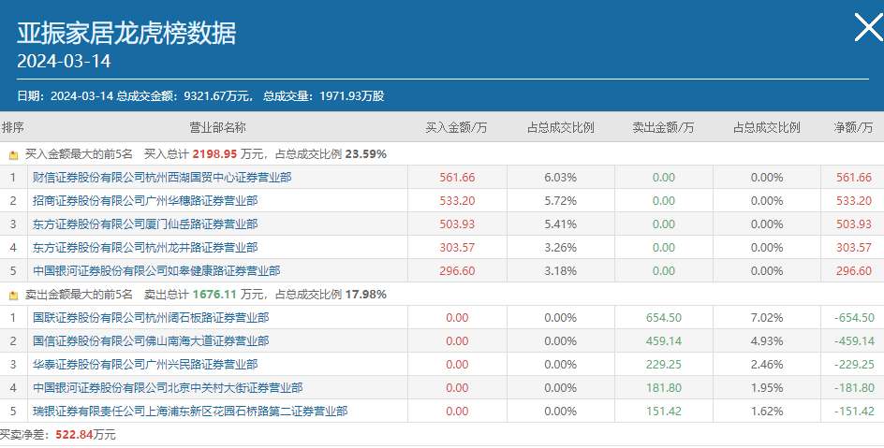Click the 5.41% proportion cell
This screenshot has height=448, width=884.
pos(560,224)
